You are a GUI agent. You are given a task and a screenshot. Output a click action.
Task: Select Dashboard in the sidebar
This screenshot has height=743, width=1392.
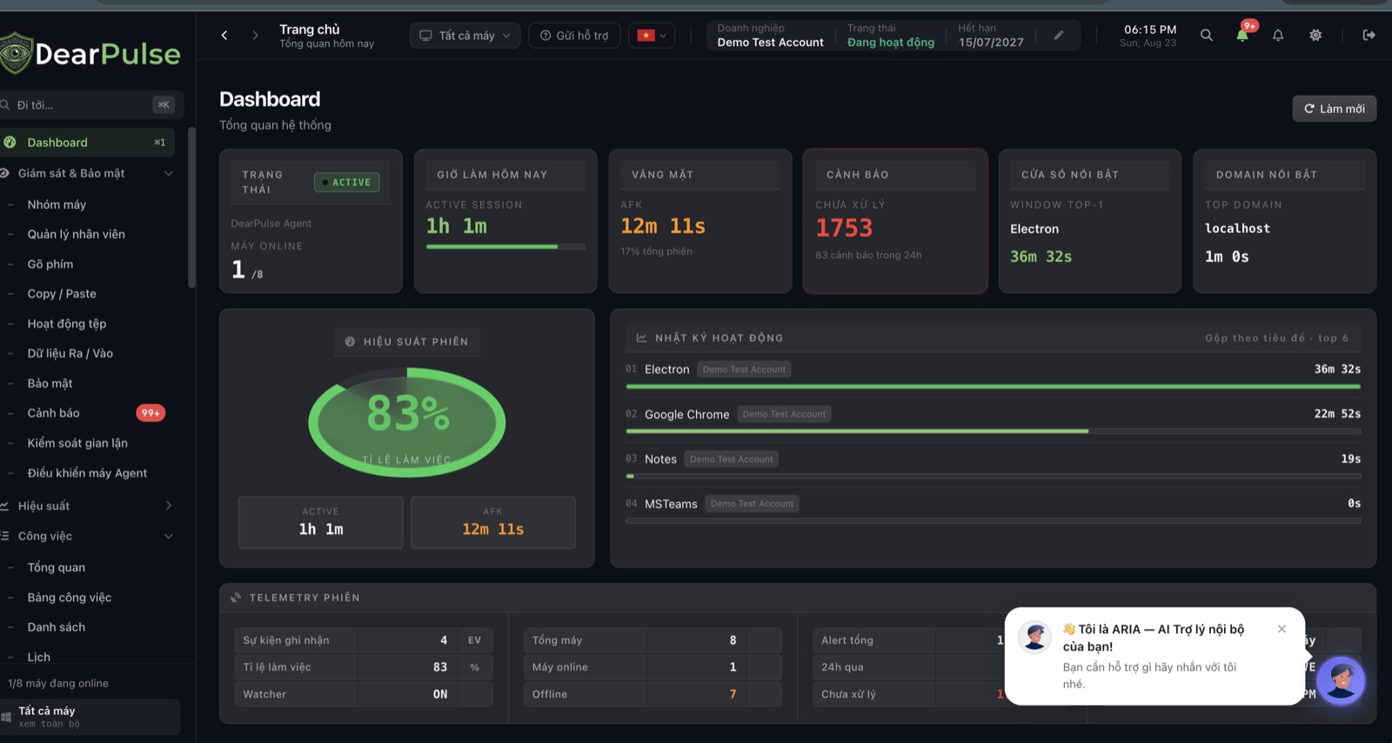tap(87, 143)
